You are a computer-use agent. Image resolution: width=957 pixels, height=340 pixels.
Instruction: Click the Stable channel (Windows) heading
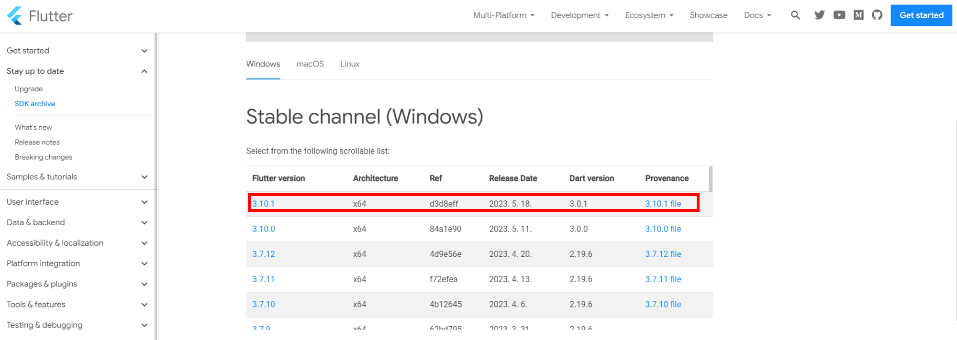click(x=365, y=117)
